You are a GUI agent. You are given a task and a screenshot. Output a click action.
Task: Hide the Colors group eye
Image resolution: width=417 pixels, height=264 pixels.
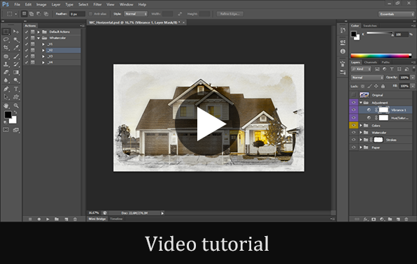pyautogui.click(x=353, y=125)
